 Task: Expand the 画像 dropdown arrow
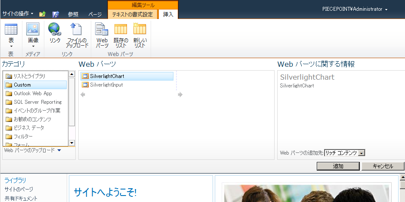(x=33, y=47)
